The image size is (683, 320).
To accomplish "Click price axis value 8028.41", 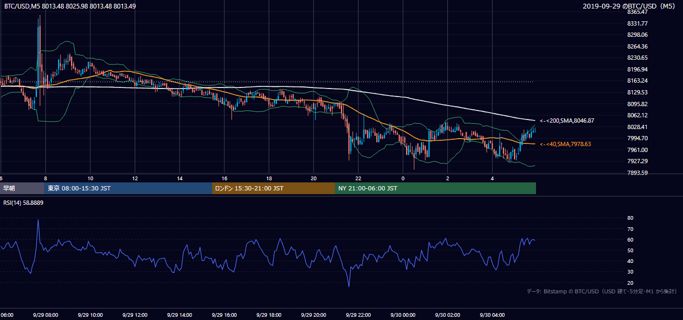I will [x=638, y=127].
